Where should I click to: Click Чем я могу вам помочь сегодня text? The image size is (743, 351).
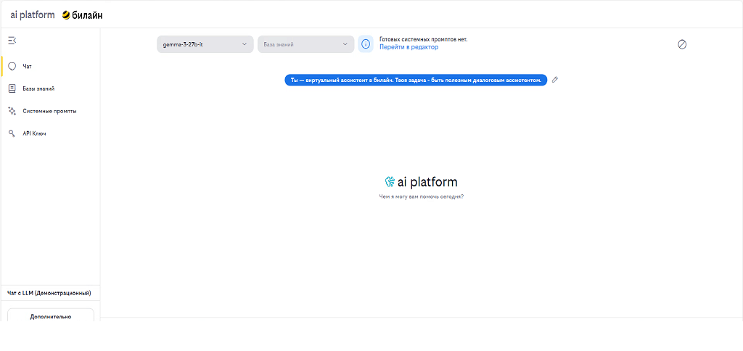(x=422, y=196)
